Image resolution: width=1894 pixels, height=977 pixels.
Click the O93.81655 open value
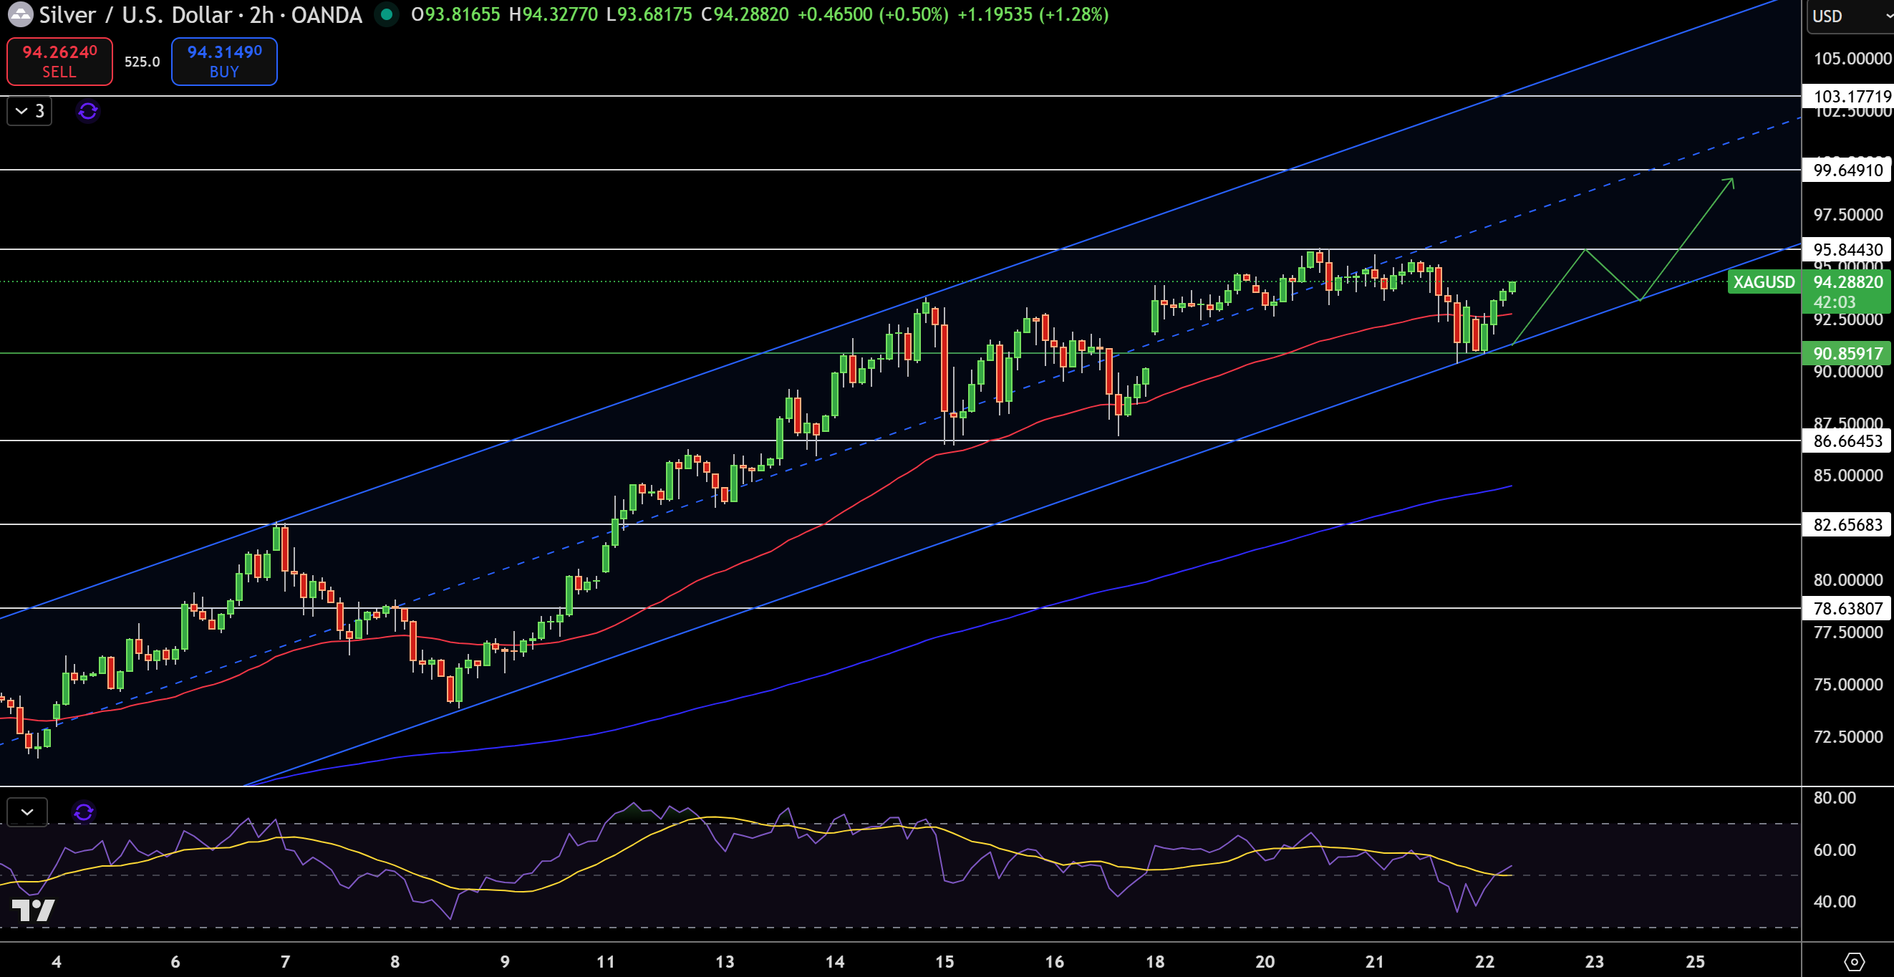pyautogui.click(x=456, y=15)
